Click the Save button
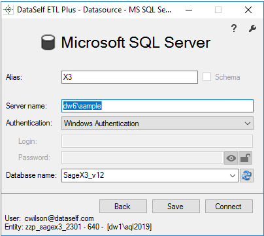264x236 pixels. [176, 206]
